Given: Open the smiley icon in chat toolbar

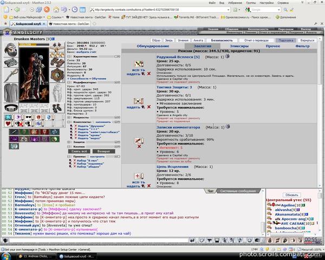Looking at the screenshot, I should pos(249,240).
